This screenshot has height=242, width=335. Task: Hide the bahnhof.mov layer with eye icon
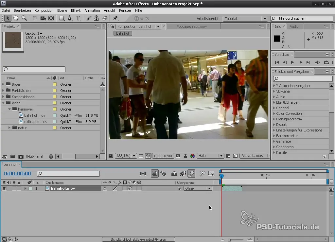coord(5,188)
